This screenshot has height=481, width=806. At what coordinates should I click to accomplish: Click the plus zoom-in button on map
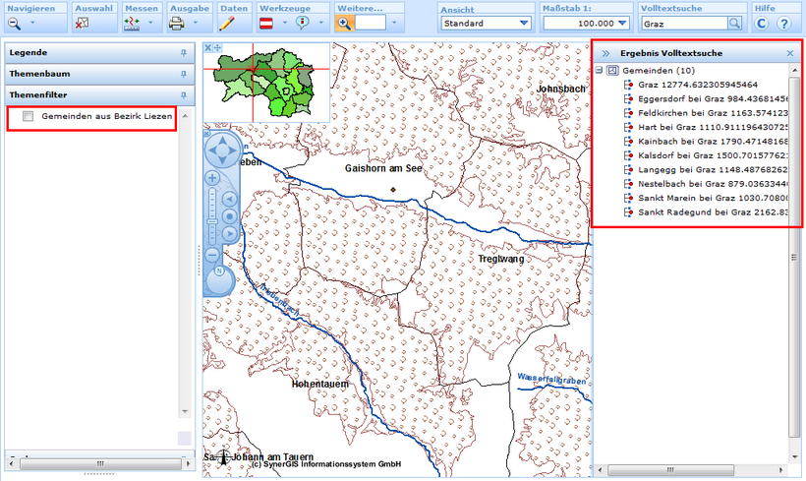coord(211,178)
